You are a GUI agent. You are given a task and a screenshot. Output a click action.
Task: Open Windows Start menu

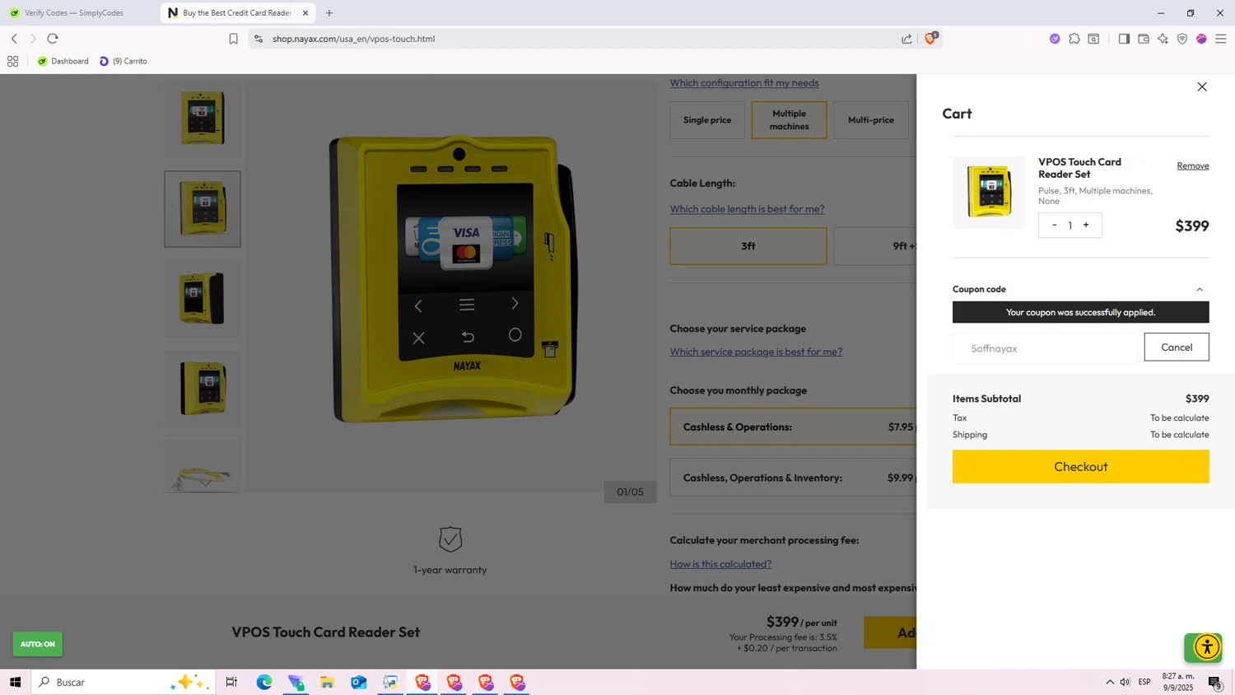tap(15, 682)
